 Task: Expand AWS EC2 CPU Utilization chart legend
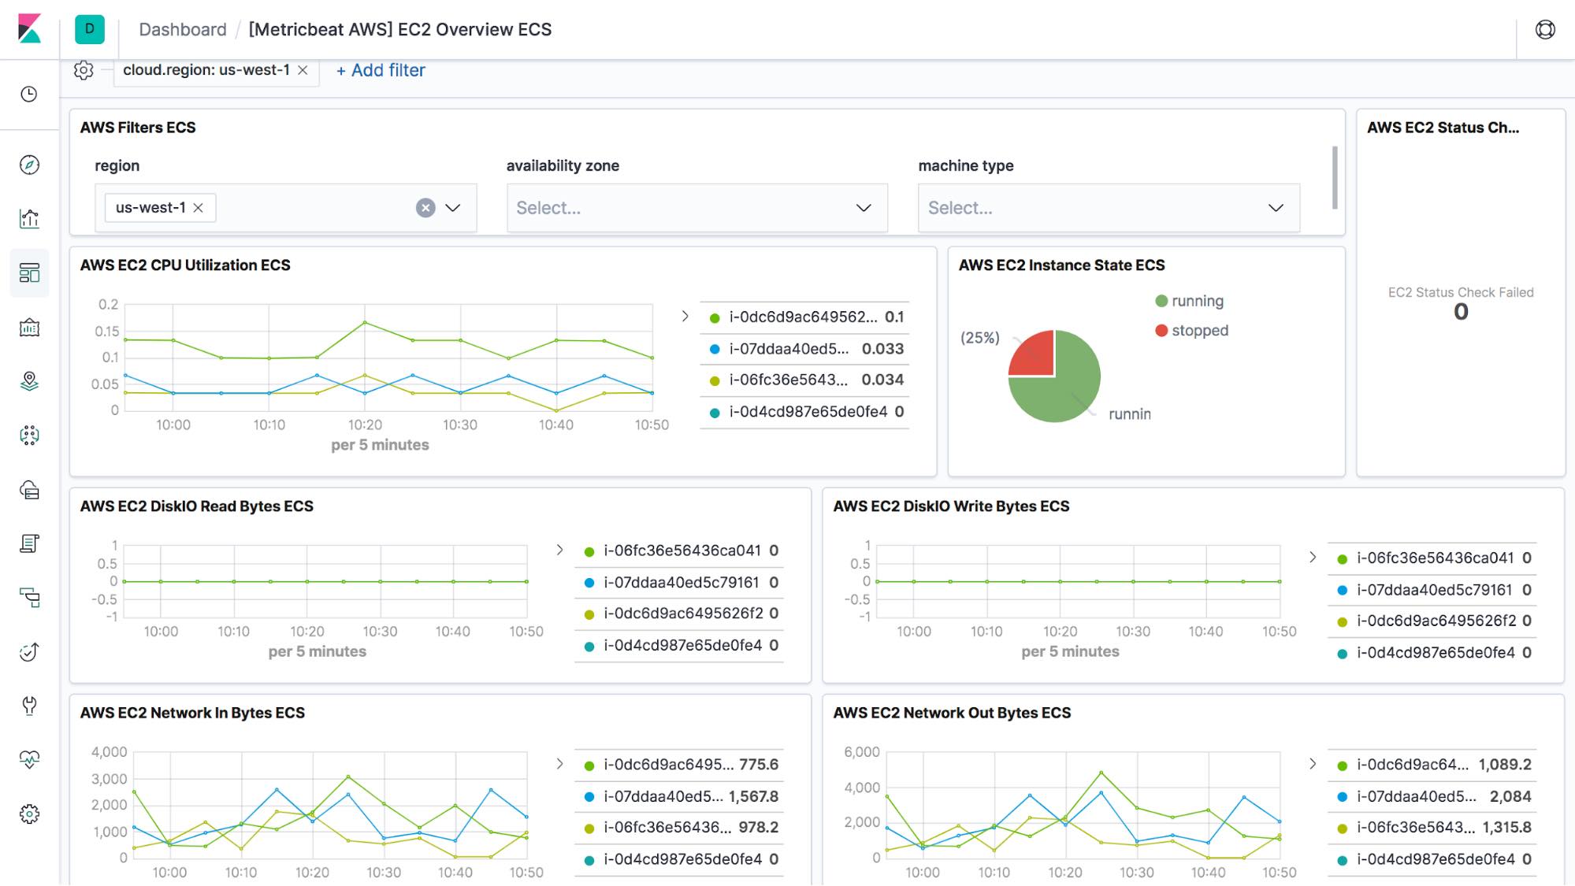684,316
